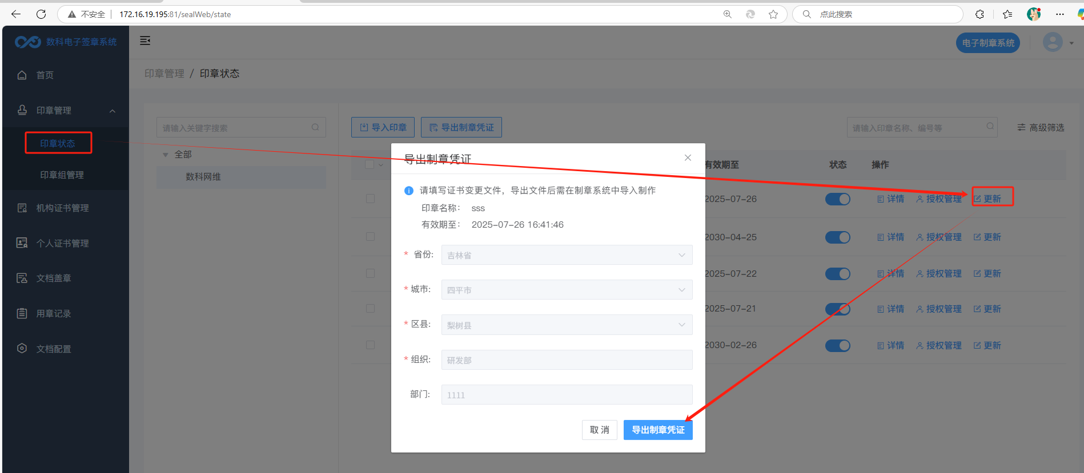Close the 导出制章凭证 dialog with X

[688, 157]
